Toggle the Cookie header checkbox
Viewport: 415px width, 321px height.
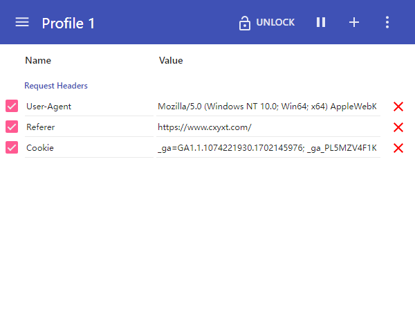coord(12,147)
